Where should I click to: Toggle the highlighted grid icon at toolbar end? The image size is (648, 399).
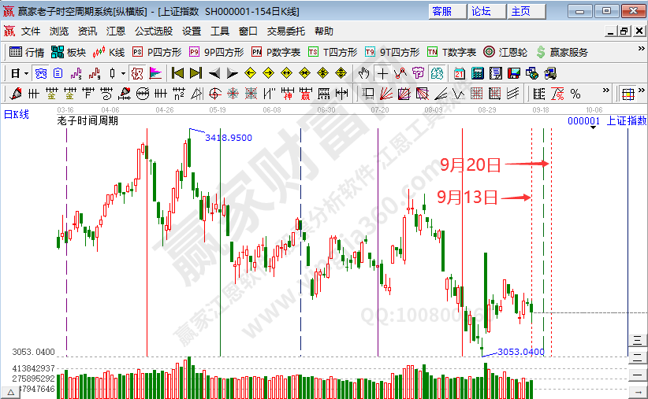628,94
